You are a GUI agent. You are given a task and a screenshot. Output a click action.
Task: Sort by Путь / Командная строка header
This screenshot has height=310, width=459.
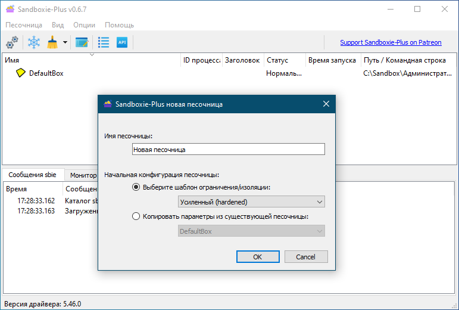click(408, 60)
